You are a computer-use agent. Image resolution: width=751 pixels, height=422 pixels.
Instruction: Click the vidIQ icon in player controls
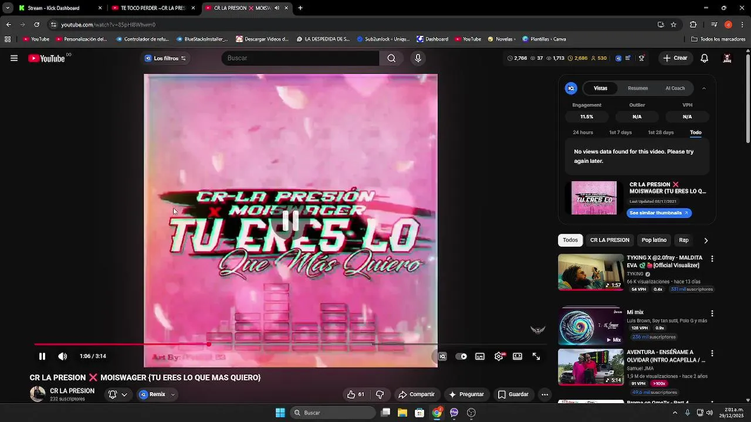[442, 356]
